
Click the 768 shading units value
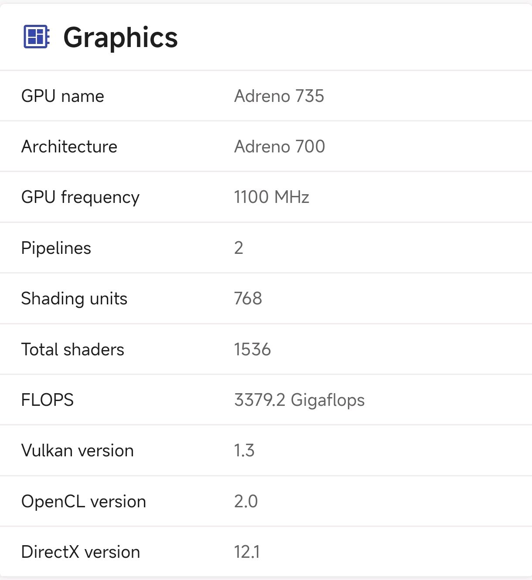pyautogui.click(x=248, y=299)
